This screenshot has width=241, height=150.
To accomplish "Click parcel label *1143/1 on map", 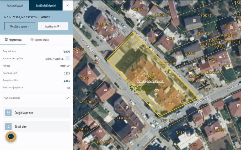I will (122, 118).
